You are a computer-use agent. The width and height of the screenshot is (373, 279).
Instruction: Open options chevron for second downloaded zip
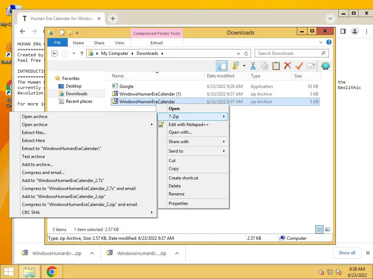point(177,253)
